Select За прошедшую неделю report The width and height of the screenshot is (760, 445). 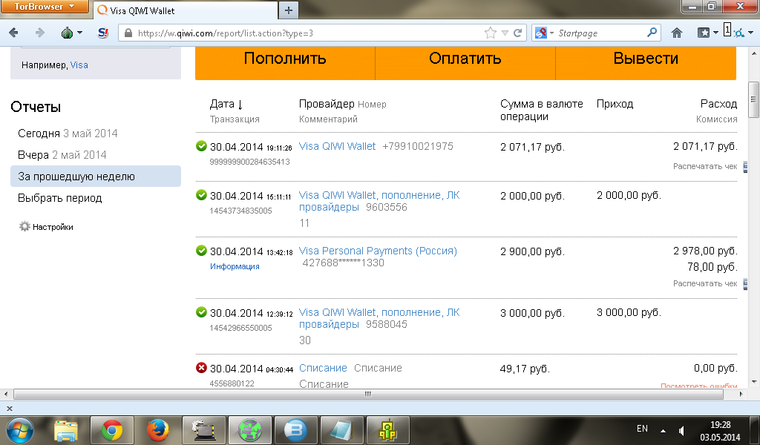click(x=96, y=177)
